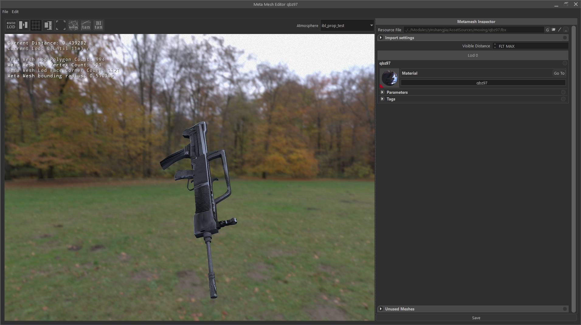Click the Save button
Image resolution: width=581 pixels, height=325 pixels.
pos(476,318)
